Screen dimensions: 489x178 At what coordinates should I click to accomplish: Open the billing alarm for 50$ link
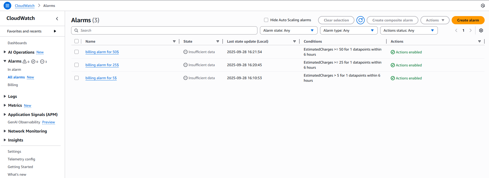102,52
